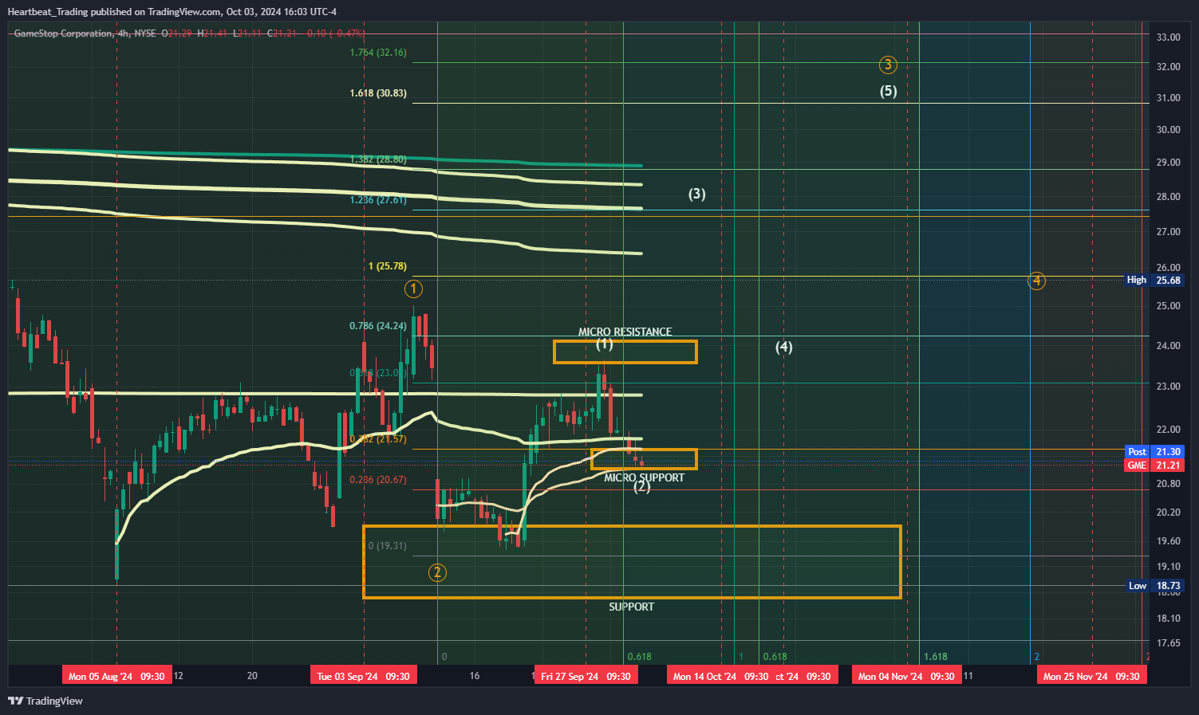Click the 0.786 (24.24) Fibonacci label
This screenshot has height=715, width=1199.
point(378,326)
